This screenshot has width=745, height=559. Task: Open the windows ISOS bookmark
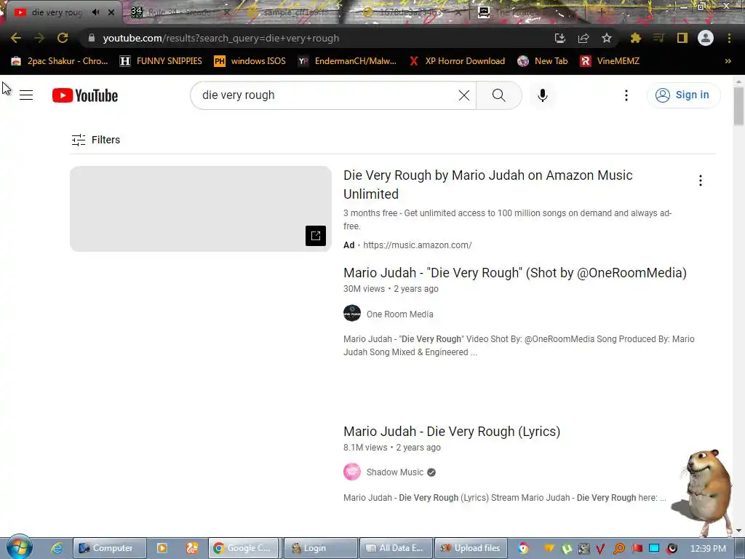250,61
